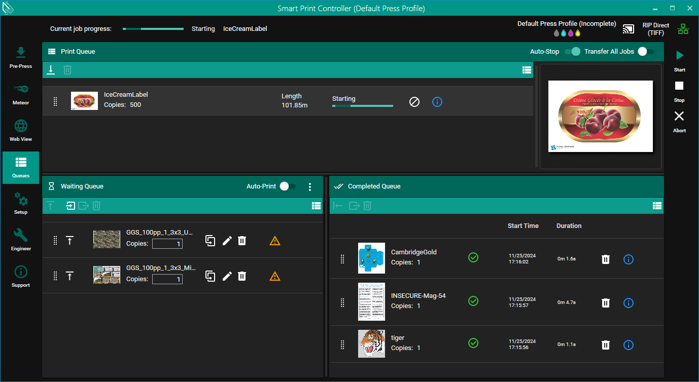Screen dimensions: 699x382
Task: Click the warning icon on GGS_100pp_1_3x3_U job
Action: pyautogui.click(x=275, y=241)
